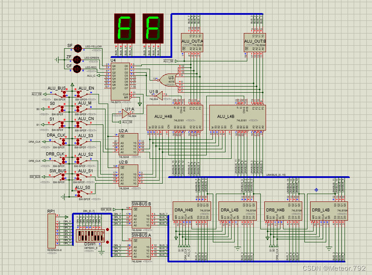Toggle the ALU_S3 switch
This screenshot has height=275, width=372.
[82, 142]
